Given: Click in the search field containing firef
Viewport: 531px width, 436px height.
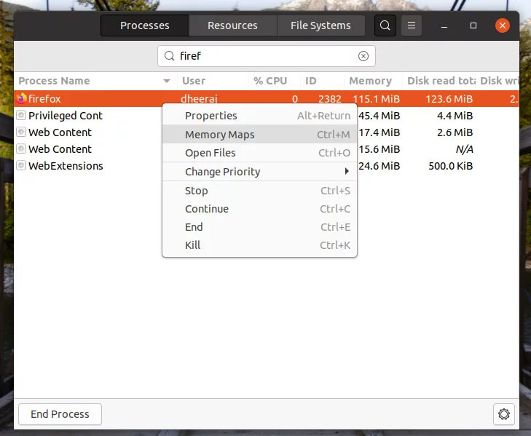Looking at the screenshot, I should pos(267,56).
